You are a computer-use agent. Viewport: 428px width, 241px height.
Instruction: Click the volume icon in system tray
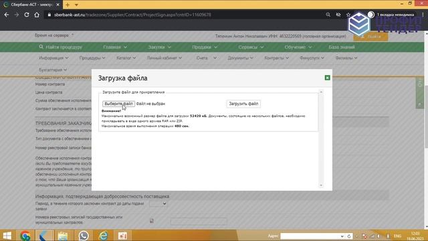[379, 236]
